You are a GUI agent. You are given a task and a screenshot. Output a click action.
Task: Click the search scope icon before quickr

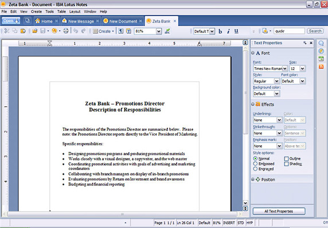click(265, 31)
